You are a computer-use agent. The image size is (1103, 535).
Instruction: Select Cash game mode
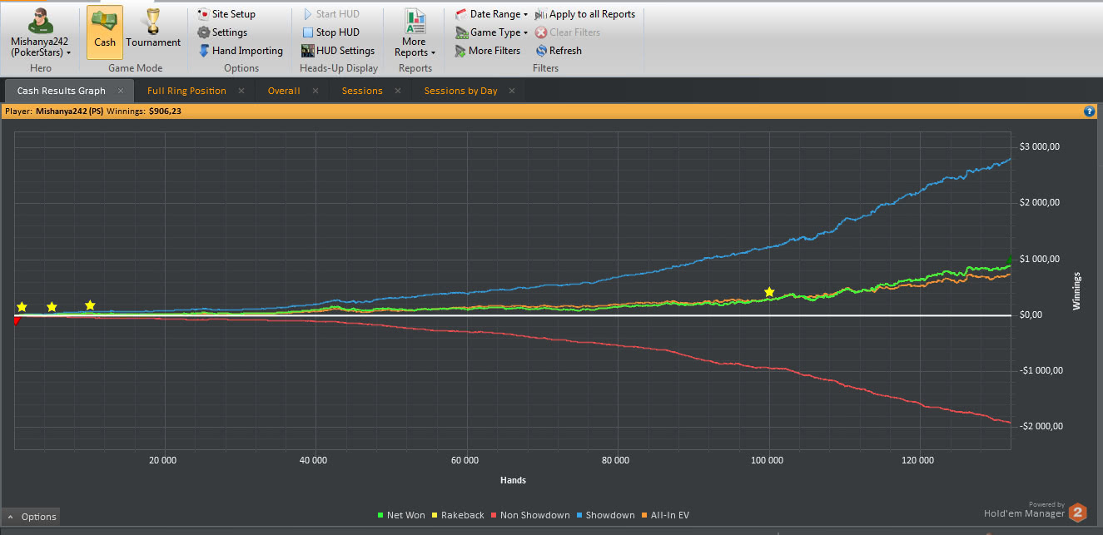tap(105, 32)
